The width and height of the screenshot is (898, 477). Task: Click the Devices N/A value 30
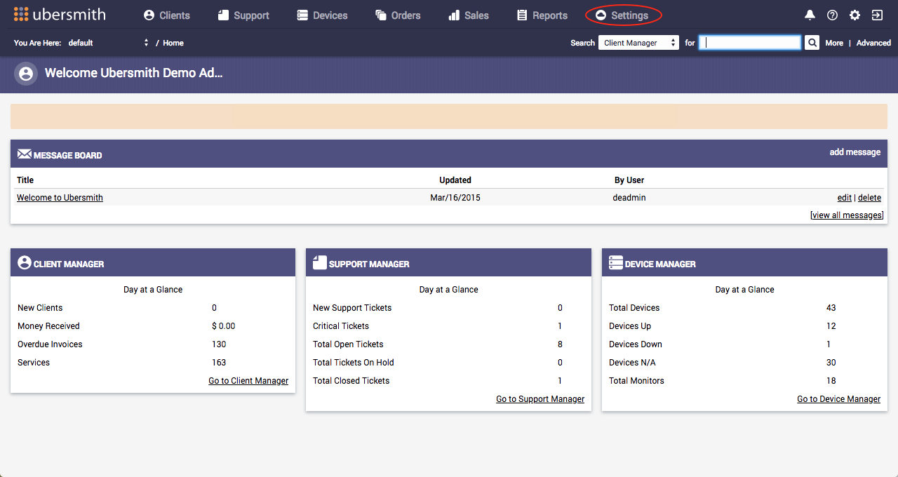click(831, 363)
